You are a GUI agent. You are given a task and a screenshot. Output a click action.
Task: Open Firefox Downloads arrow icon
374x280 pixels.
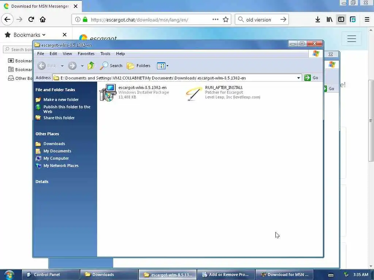tap(318, 20)
